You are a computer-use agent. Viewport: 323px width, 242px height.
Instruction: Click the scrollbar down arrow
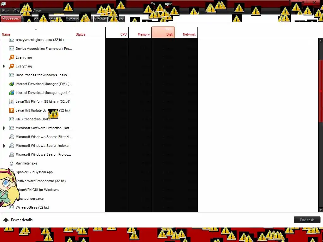tap(320, 210)
